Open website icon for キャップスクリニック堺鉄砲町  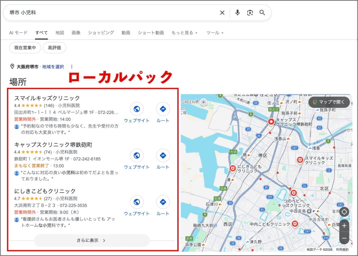137,156
